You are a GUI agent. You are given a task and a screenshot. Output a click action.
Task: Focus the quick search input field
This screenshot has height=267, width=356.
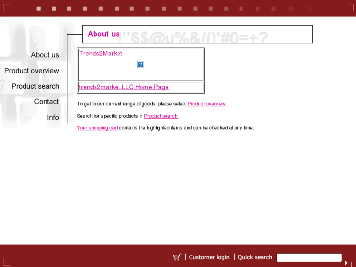coord(309,258)
